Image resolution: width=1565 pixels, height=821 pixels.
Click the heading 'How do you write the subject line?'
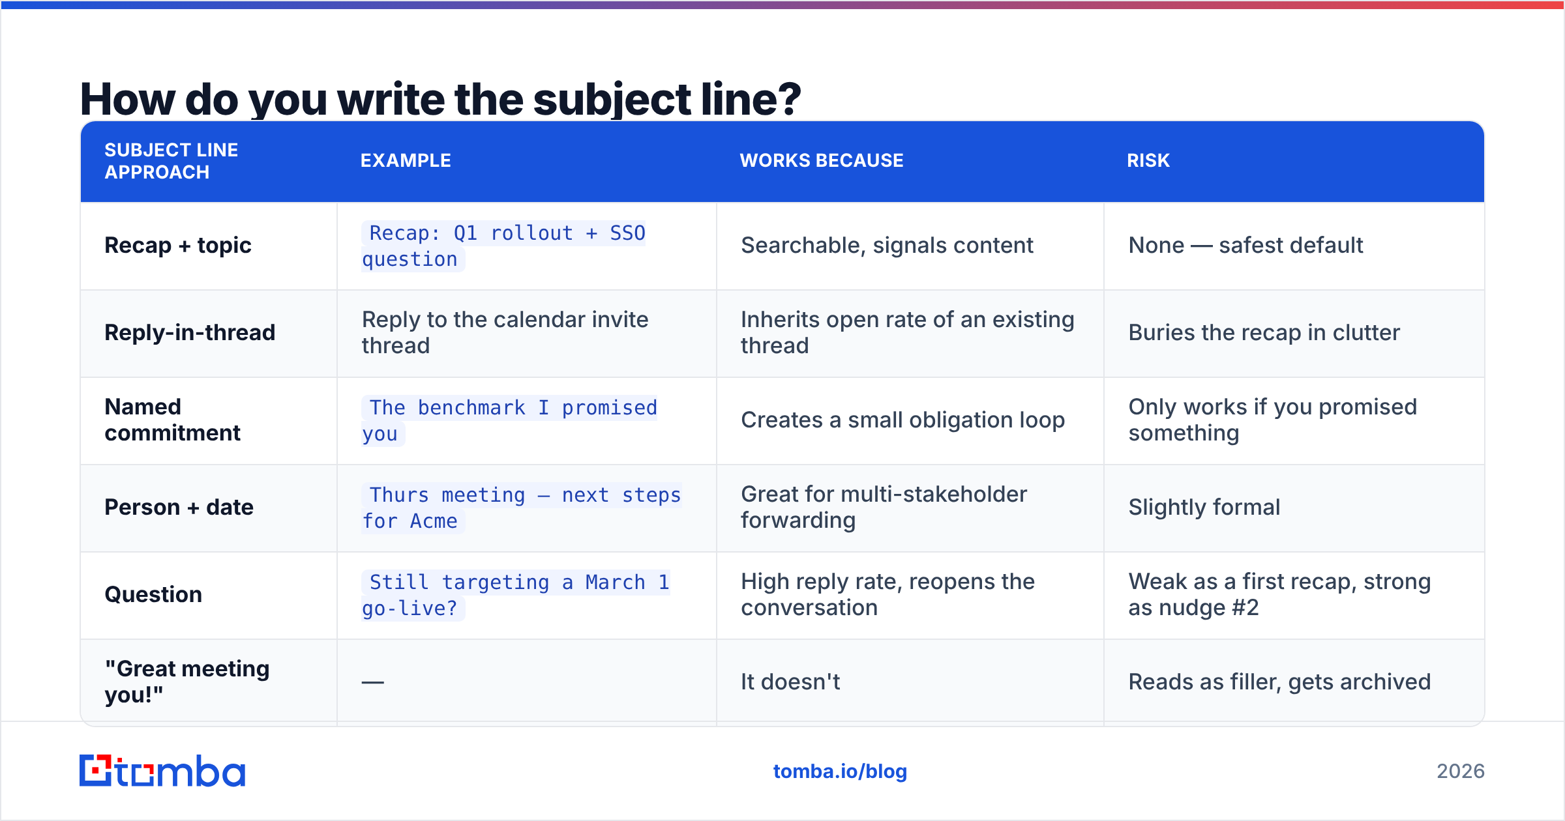click(440, 99)
